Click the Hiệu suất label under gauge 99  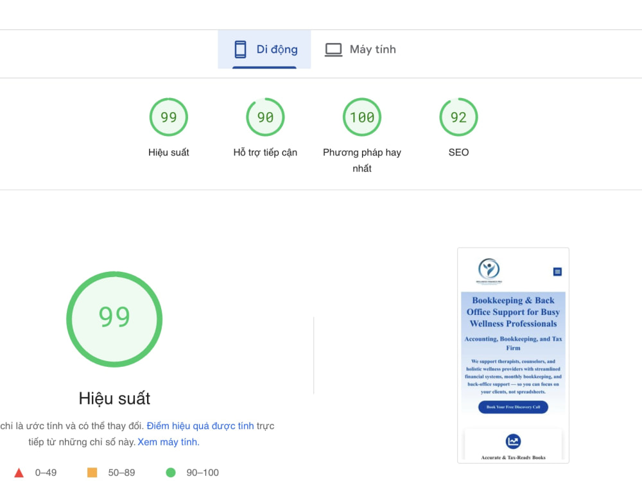click(x=169, y=153)
